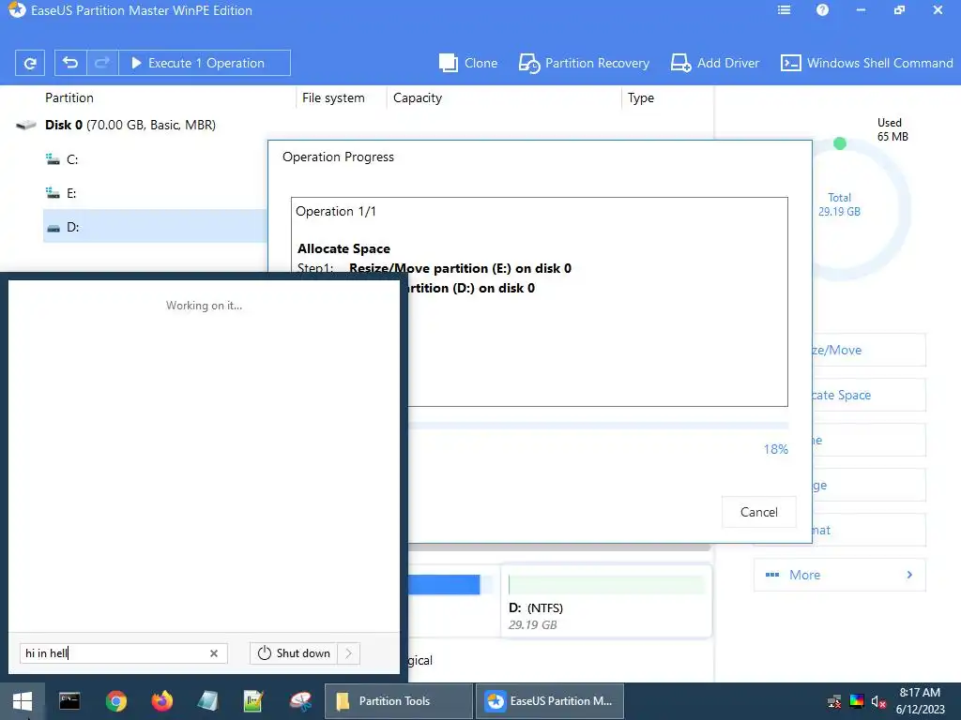Cancel the operation in progress

758,512
